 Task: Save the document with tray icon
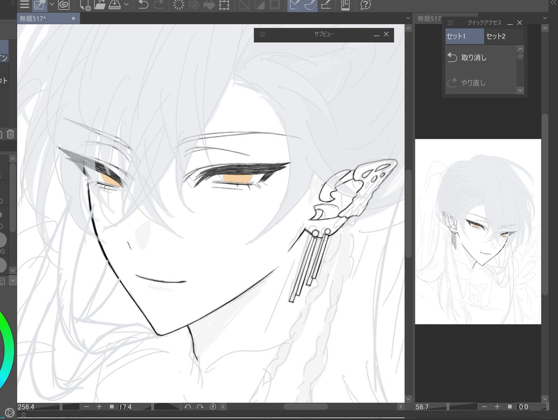click(x=115, y=5)
